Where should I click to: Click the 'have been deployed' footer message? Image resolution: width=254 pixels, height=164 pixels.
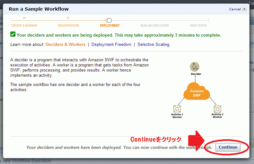(x=119, y=148)
